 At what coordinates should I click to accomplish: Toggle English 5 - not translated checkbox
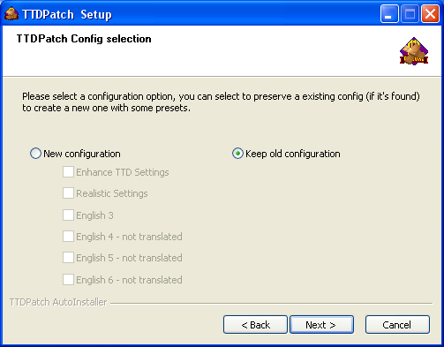[68, 258]
